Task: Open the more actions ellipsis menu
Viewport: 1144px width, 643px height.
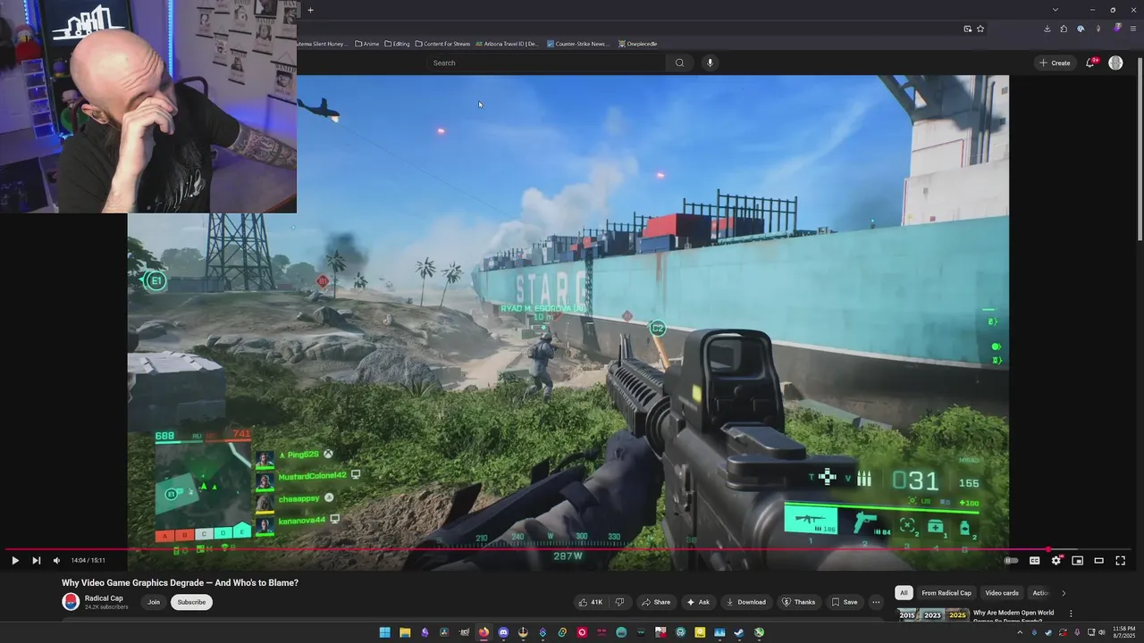Action: [876, 602]
